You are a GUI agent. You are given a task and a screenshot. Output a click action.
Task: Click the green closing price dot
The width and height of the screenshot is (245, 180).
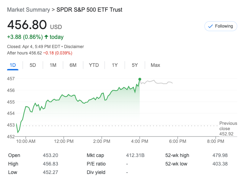coord(140,79)
